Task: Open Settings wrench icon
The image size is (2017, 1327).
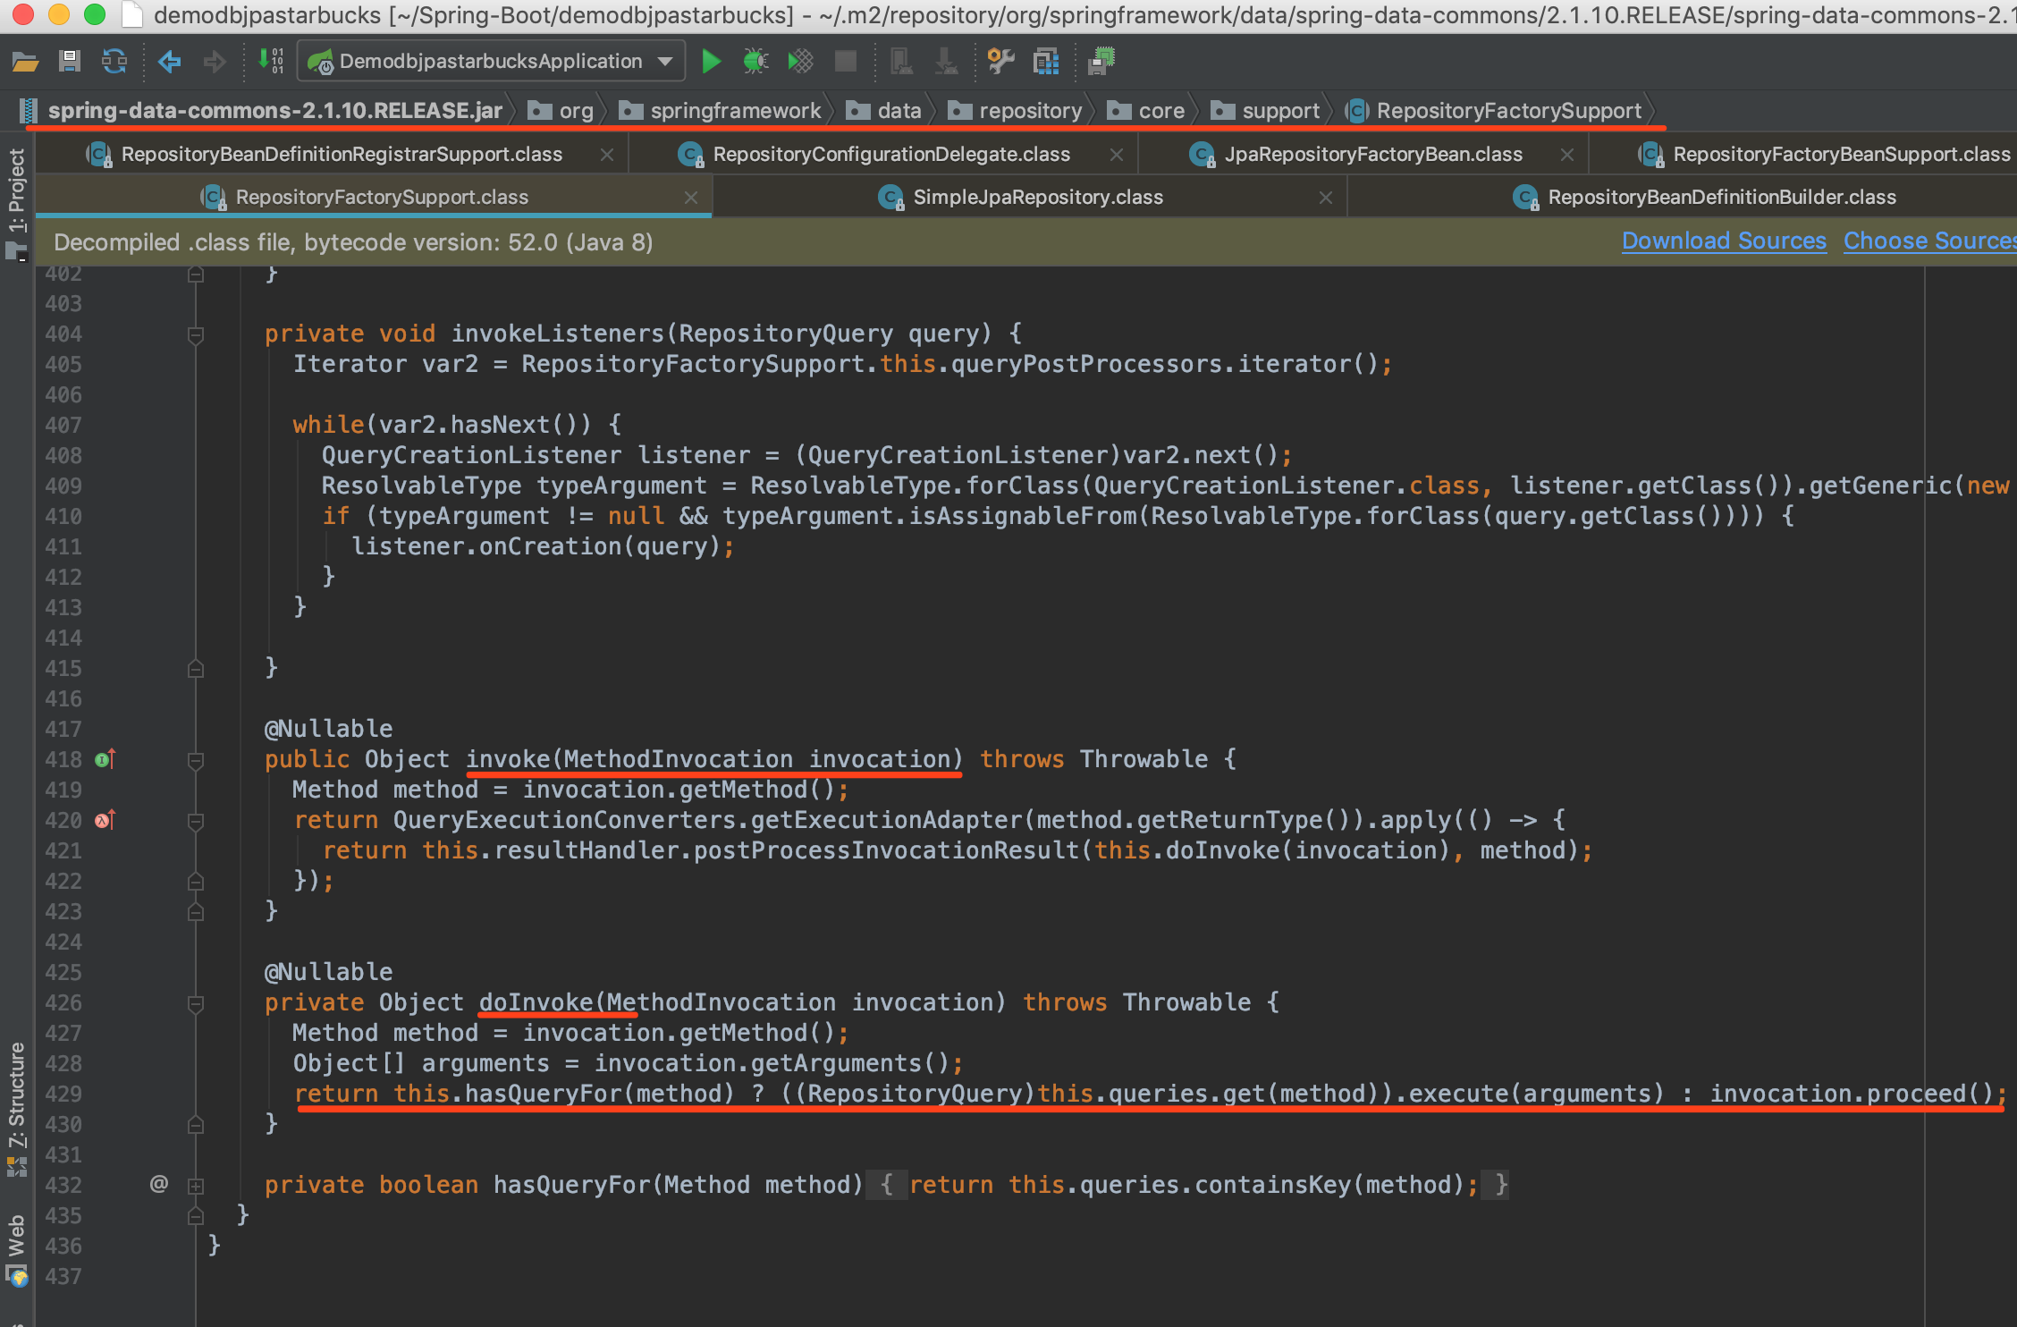Action: pyautogui.click(x=1000, y=61)
